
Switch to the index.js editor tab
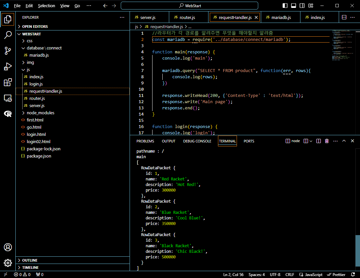pos(320,17)
